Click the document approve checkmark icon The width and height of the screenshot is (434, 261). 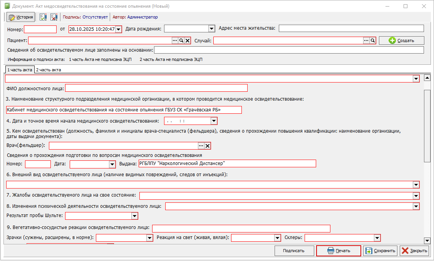(43, 17)
